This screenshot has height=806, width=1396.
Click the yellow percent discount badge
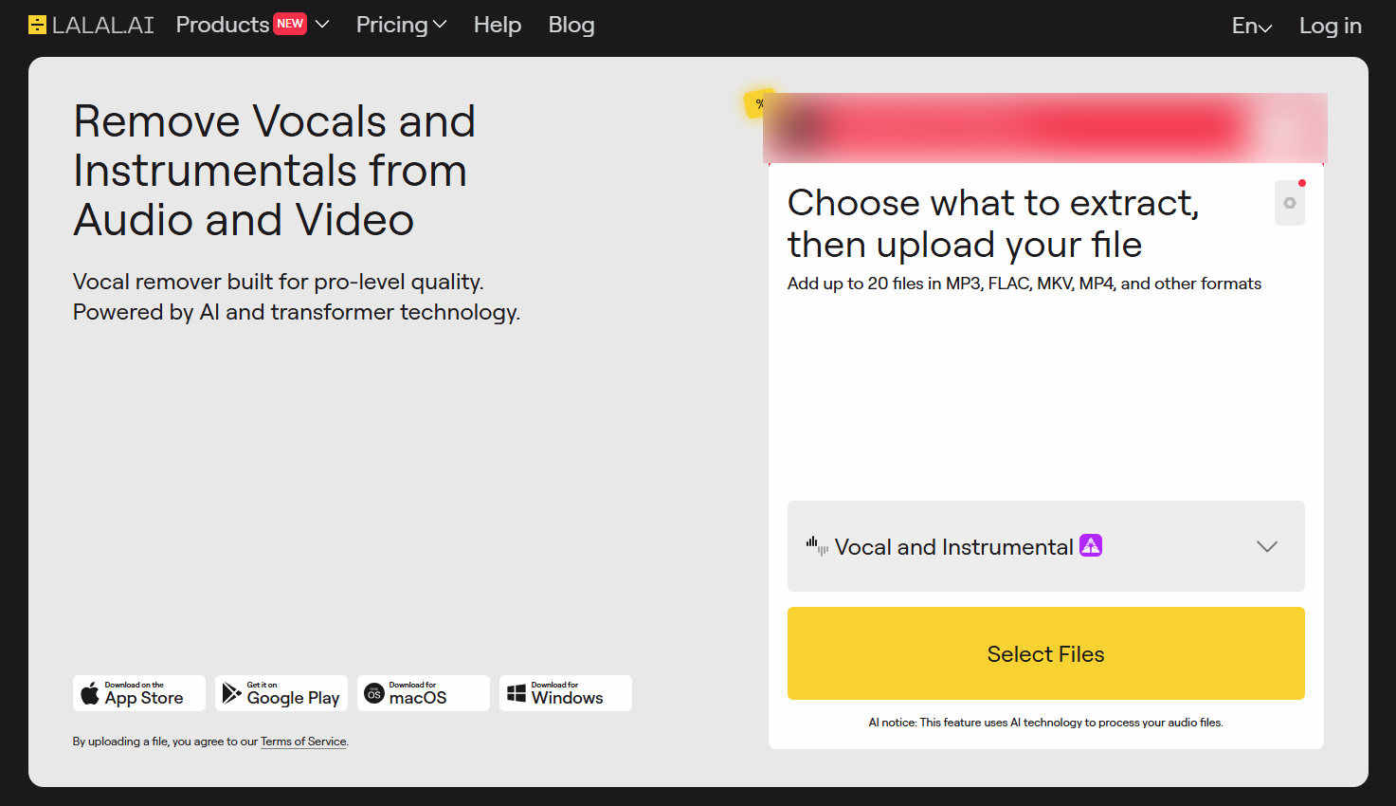[759, 103]
